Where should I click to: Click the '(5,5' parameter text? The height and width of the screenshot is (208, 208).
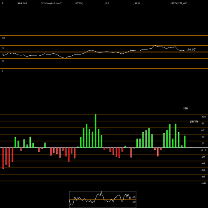pos(107,3)
